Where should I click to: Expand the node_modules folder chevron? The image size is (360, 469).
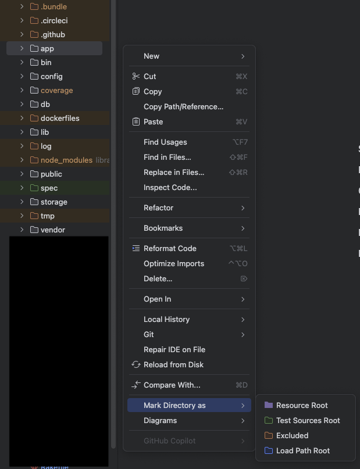(22, 160)
